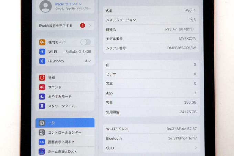Tap the App count row label
This screenshot has height=156, width=234.
(109, 93)
